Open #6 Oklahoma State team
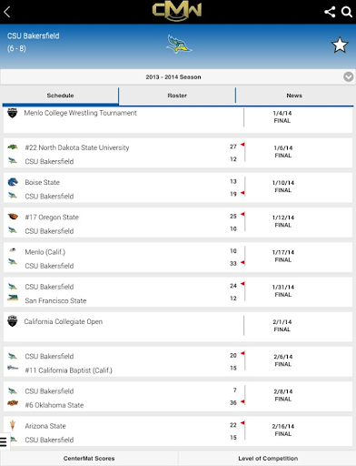 coord(54,405)
